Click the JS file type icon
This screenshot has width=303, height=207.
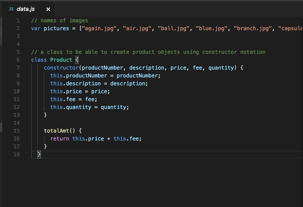11,9
